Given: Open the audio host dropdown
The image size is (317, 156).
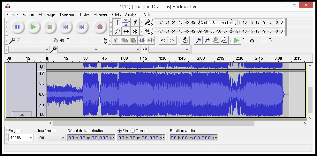Looking at the screenshot, I should 29,49.
